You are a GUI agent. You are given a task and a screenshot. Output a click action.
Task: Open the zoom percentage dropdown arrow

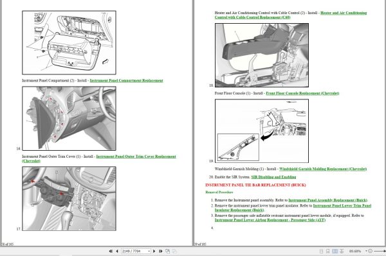(366, 251)
